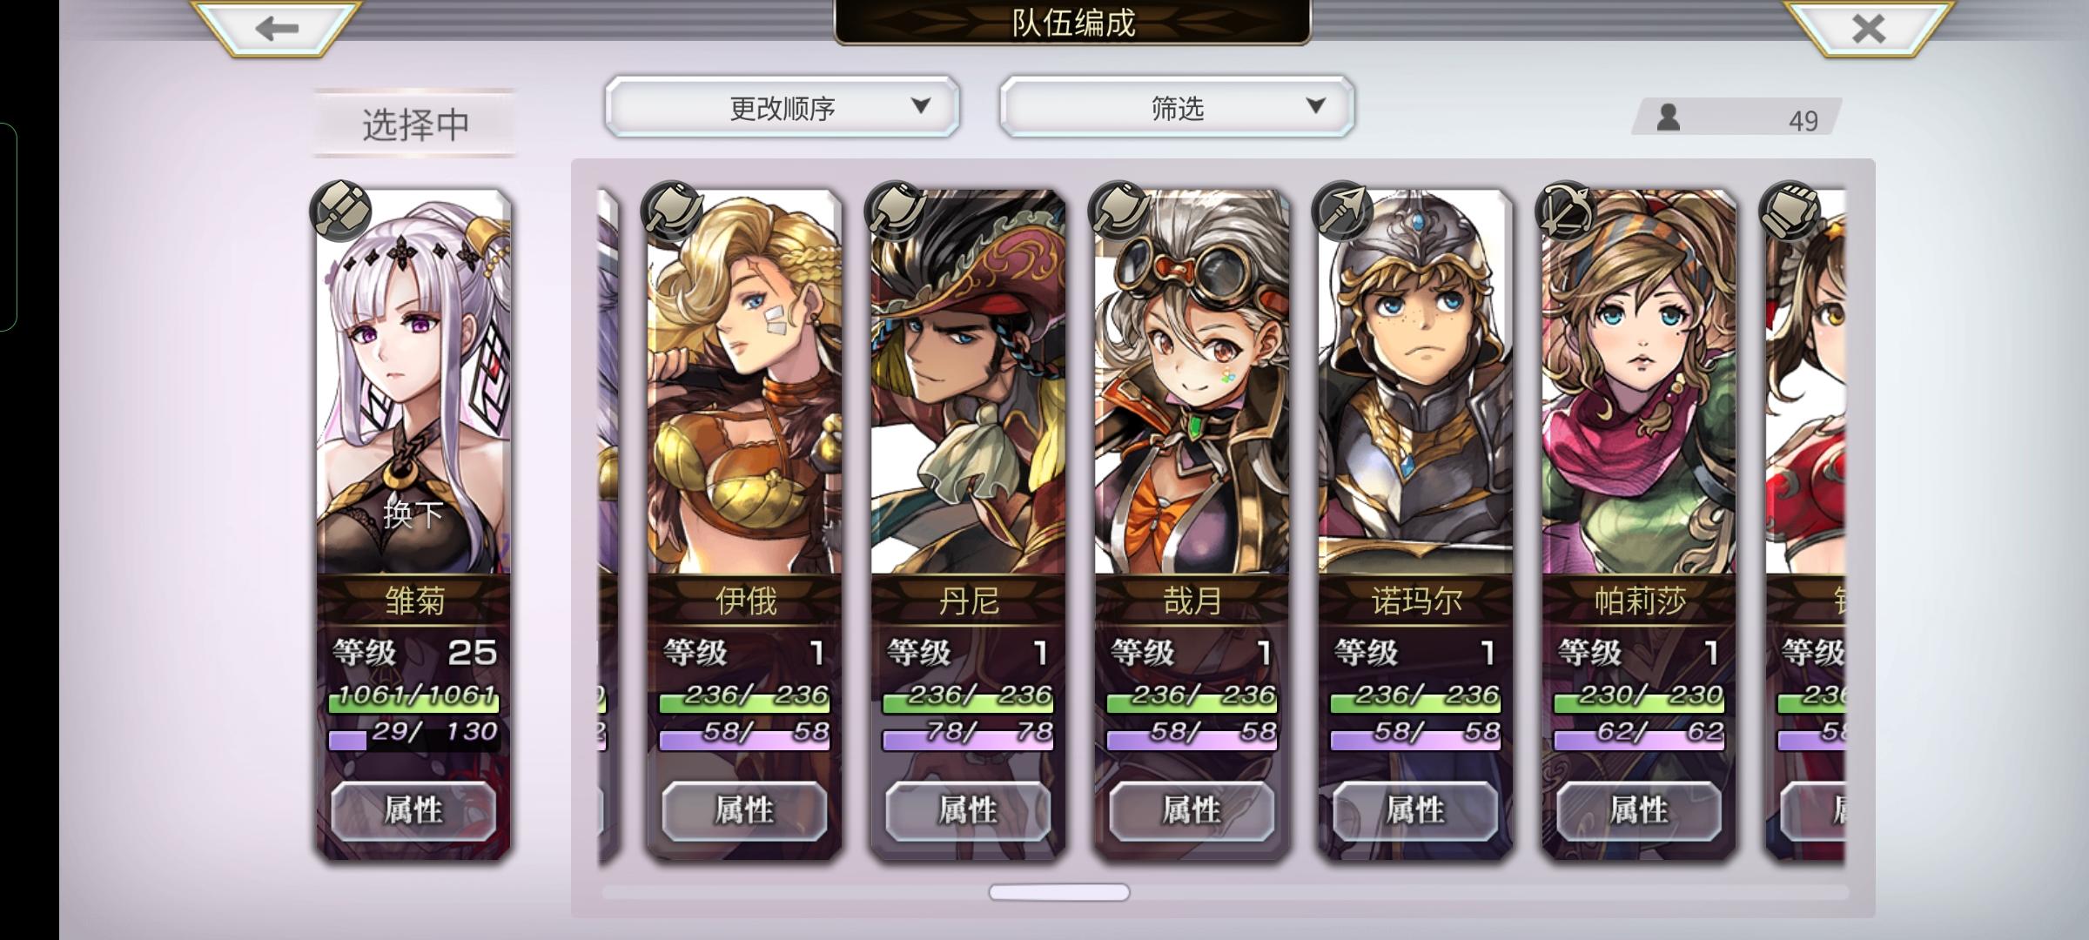The image size is (2089, 940).
Task: Tap the back arrow icon
Action: (277, 28)
